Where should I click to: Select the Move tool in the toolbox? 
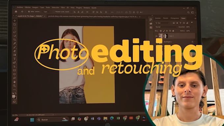pyautogui.click(x=14, y=21)
